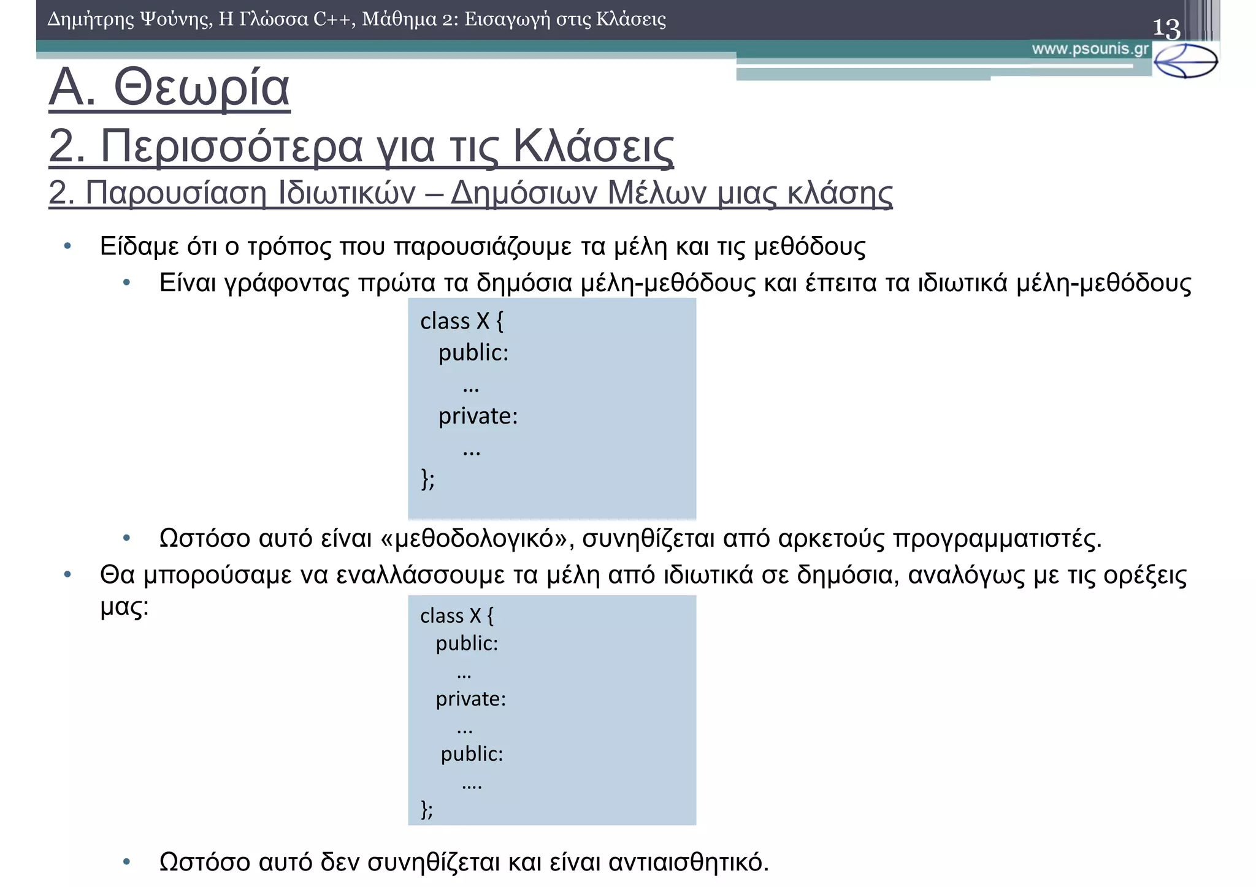Click closing '};' of first code box
The width and height of the screenshot is (1256, 887).
(x=427, y=479)
